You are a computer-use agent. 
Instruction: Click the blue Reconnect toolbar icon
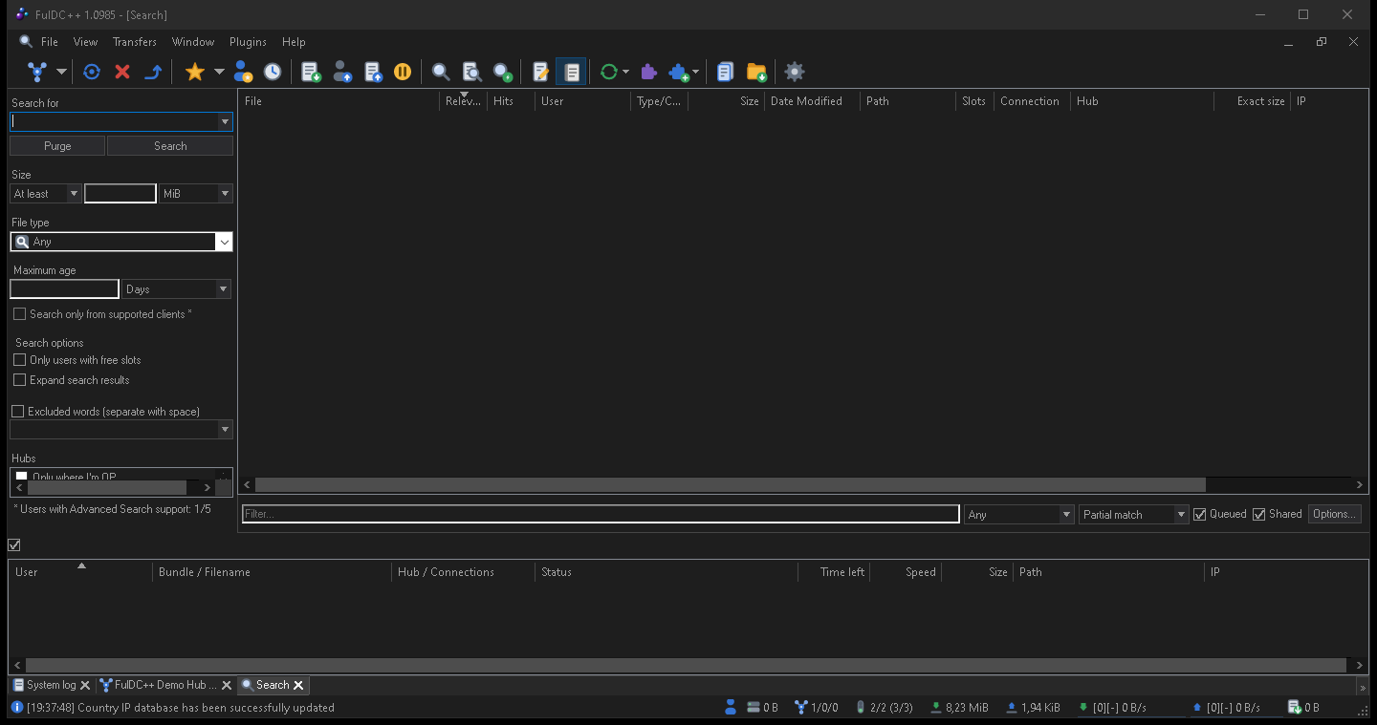click(x=92, y=72)
